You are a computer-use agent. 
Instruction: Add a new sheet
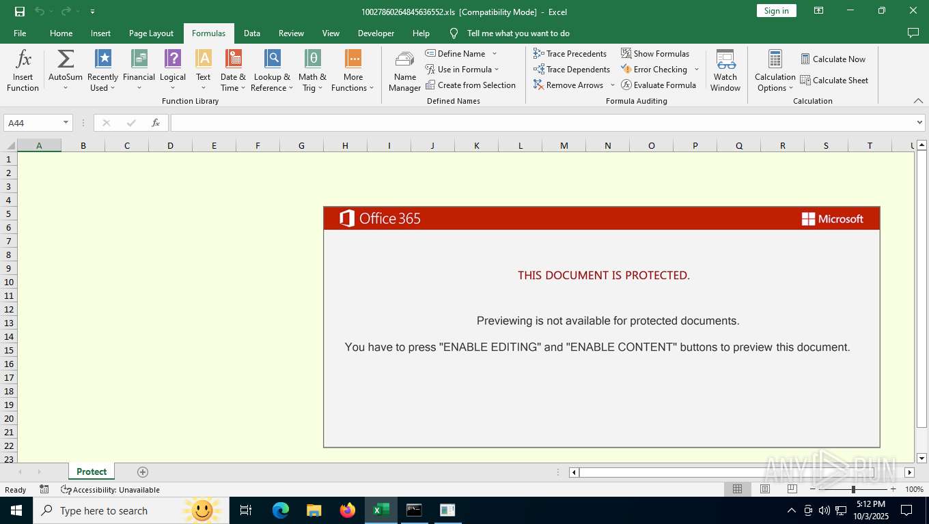click(142, 472)
